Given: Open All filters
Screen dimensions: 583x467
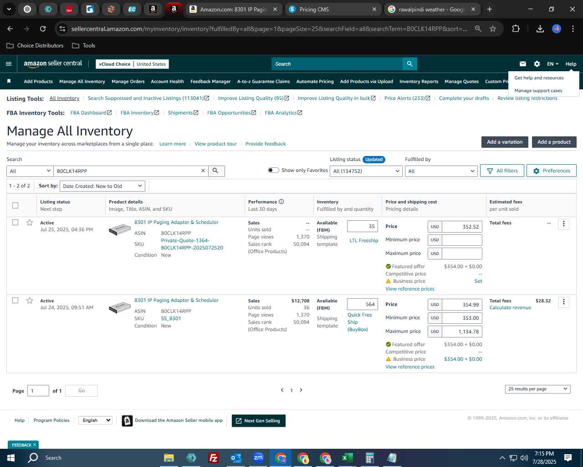Looking at the screenshot, I should pos(502,171).
